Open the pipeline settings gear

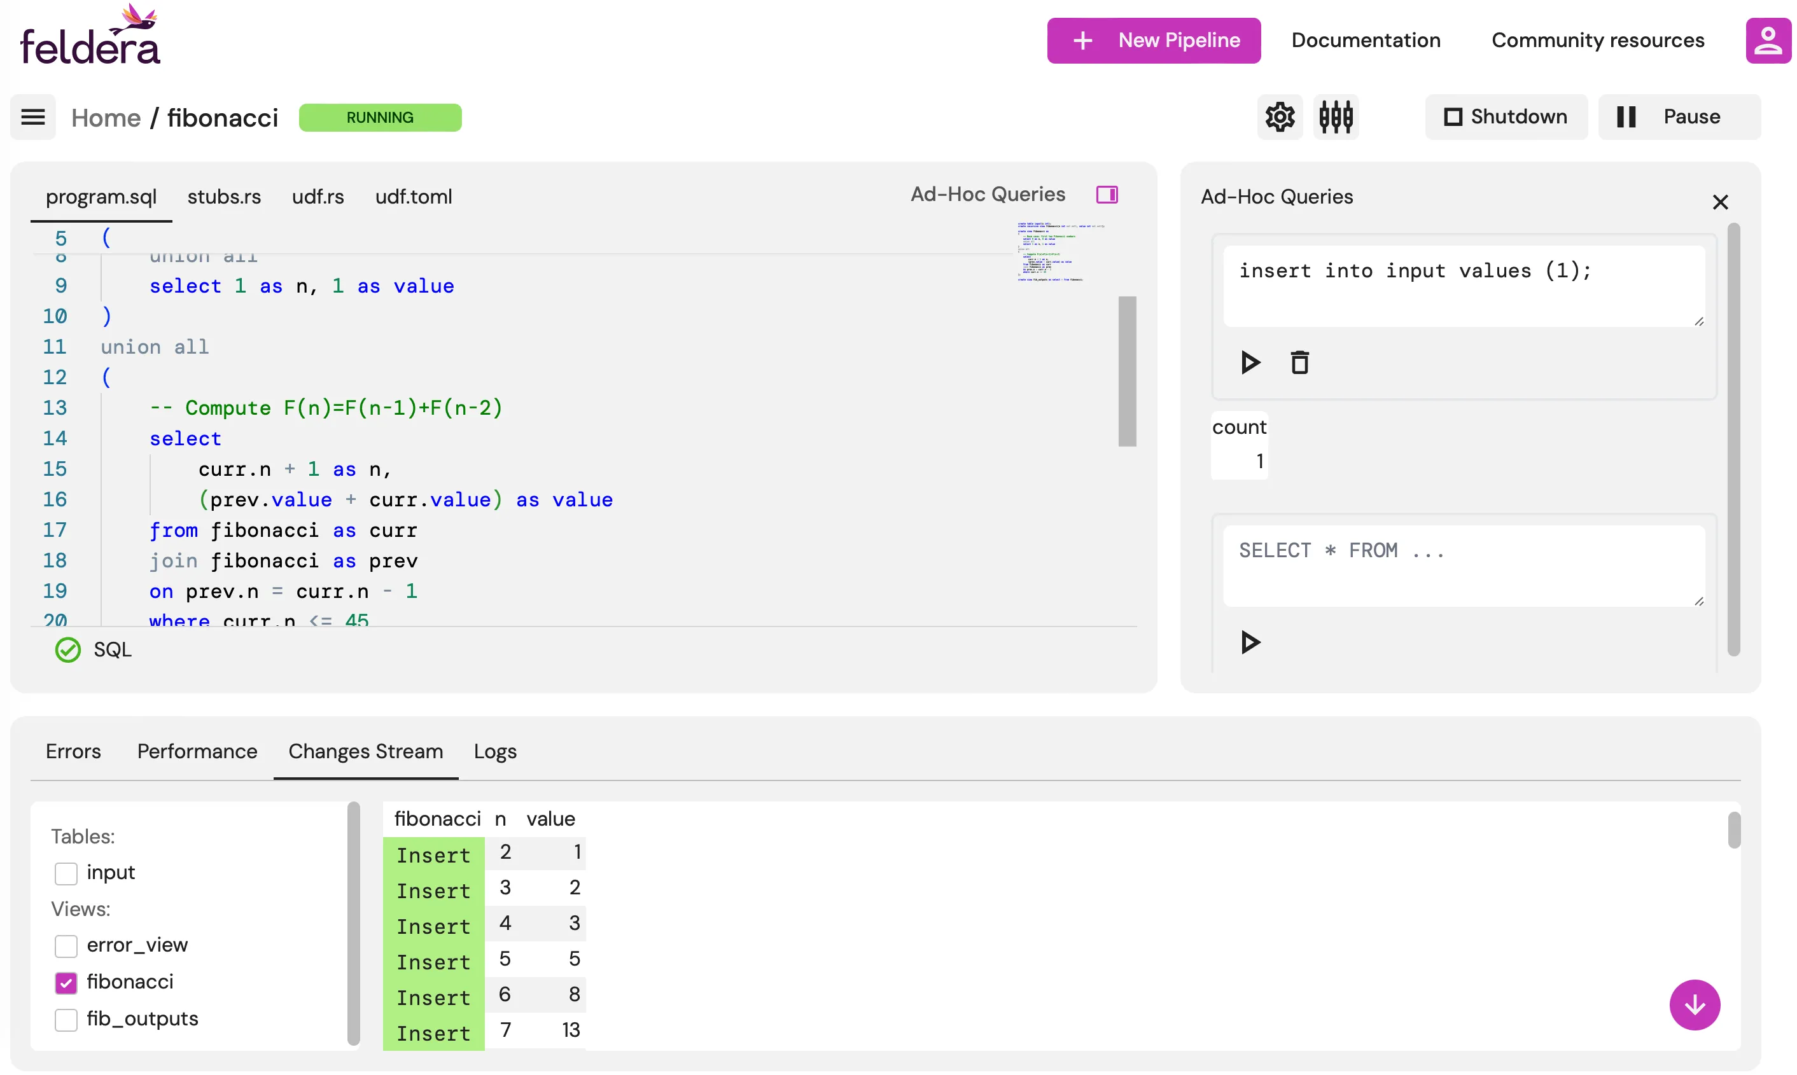(x=1280, y=116)
